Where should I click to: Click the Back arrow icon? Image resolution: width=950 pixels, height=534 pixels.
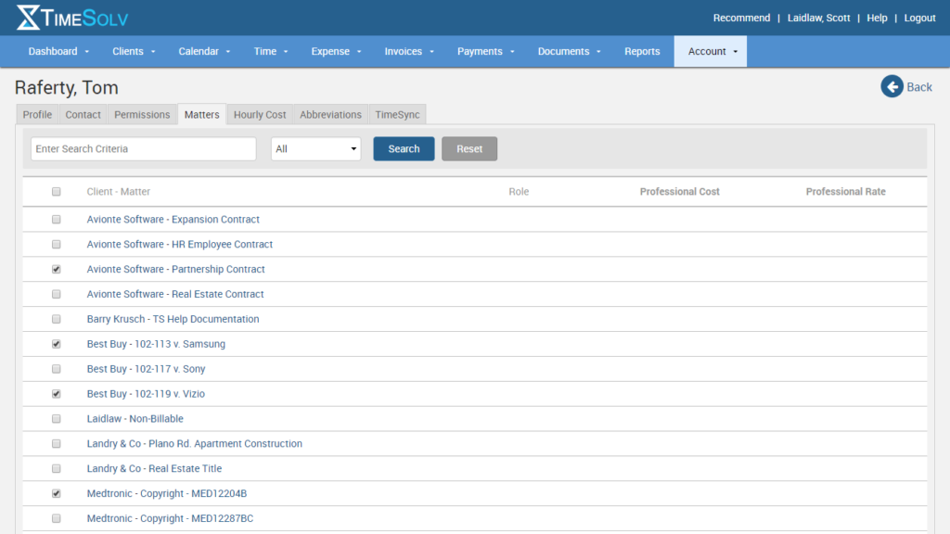coord(892,86)
